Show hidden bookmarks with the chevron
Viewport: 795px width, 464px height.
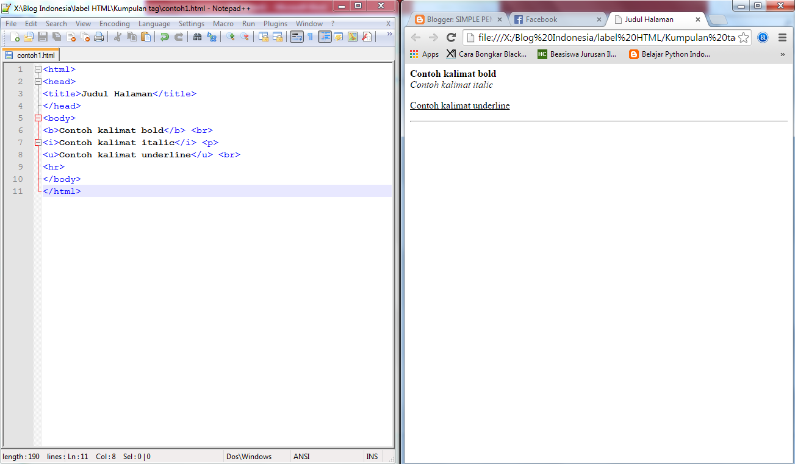pyautogui.click(x=783, y=54)
